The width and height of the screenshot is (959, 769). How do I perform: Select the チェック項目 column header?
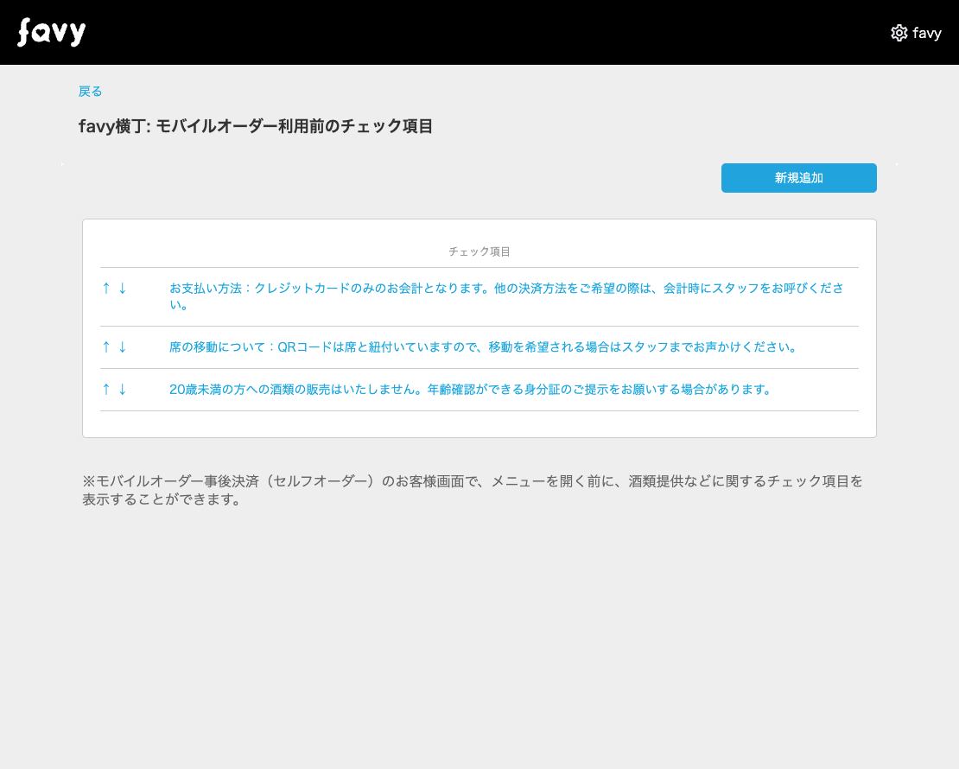click(x=479, y=251)
